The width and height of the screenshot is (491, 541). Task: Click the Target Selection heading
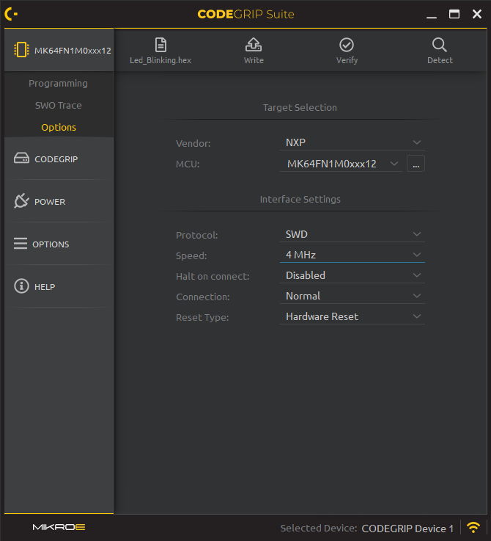click(300, 107)
